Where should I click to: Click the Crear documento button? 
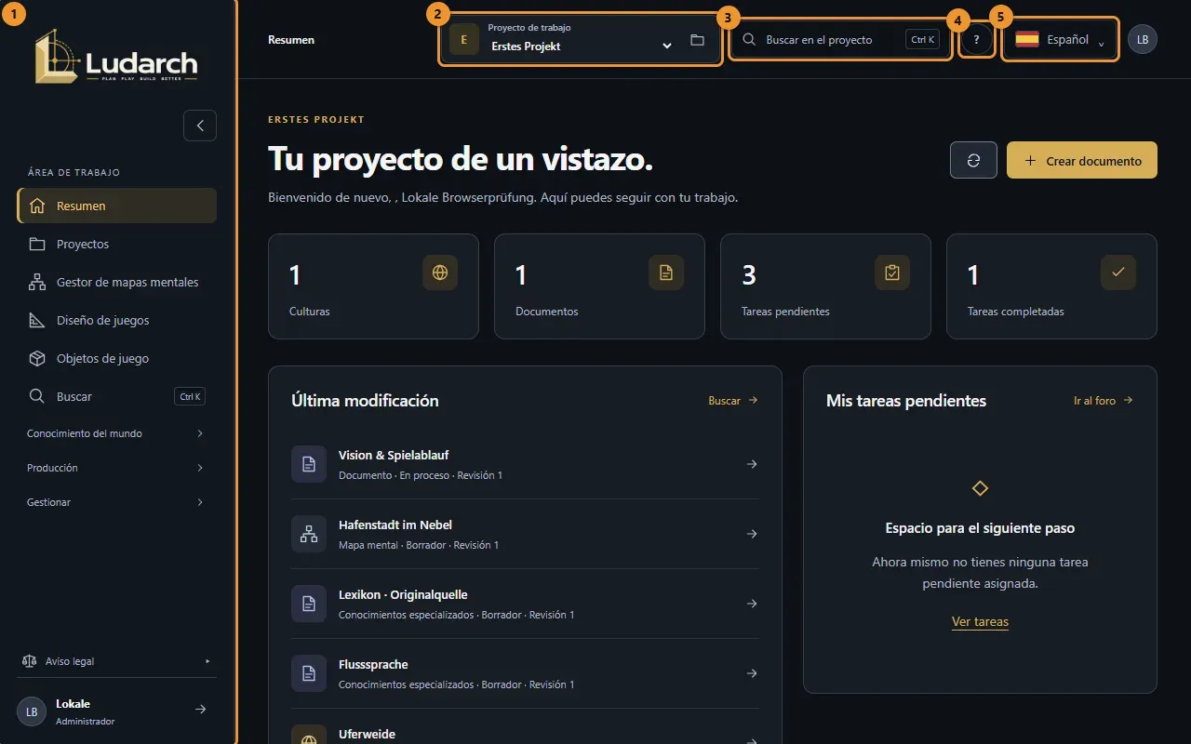(x=1082, y=160)
